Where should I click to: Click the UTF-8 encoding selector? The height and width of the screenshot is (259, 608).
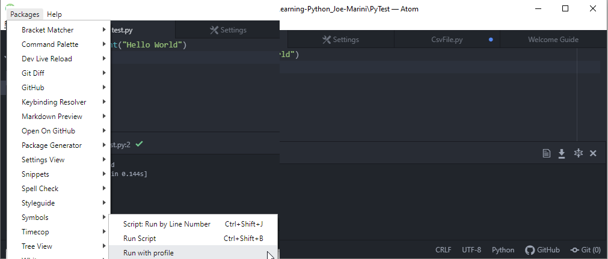471,250
